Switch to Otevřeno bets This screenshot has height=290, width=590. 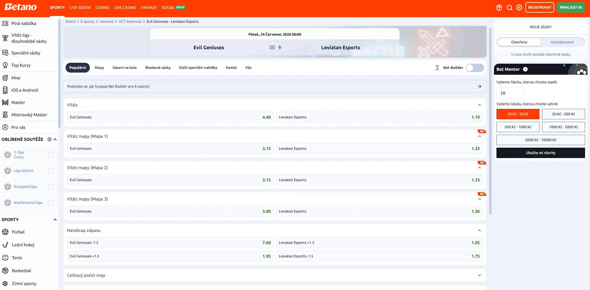pos(519,42)
